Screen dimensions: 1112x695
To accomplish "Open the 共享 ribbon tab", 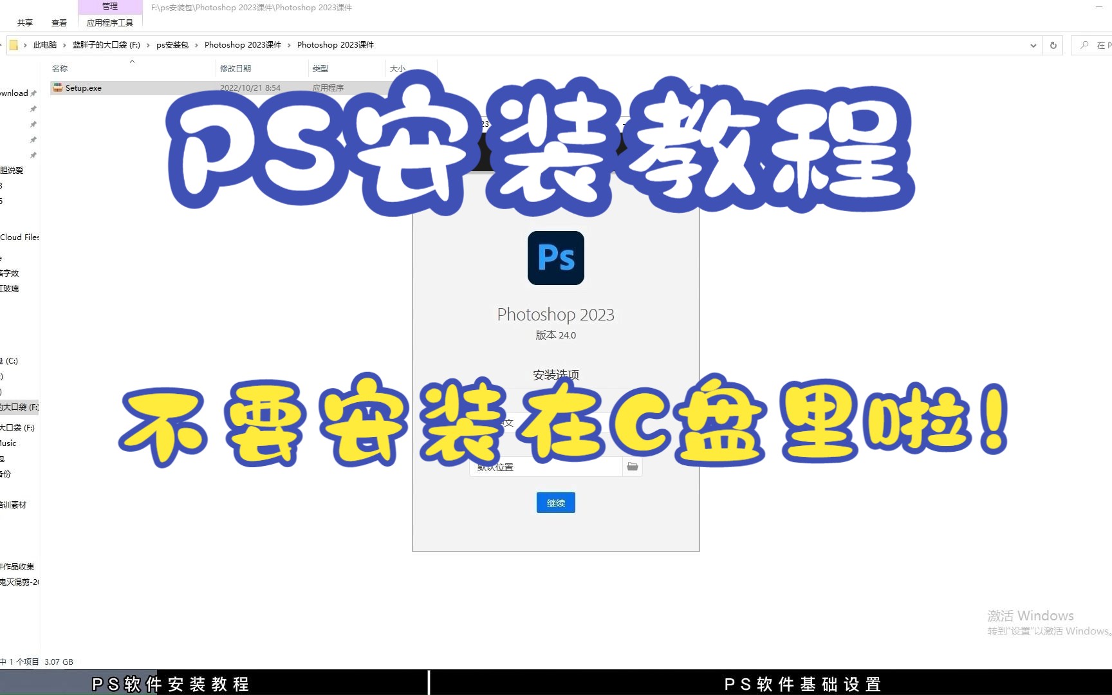I will pyautogui.click(x=25, y=23).
